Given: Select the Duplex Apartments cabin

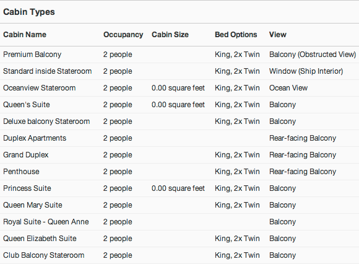Looking at the screenshot, I should coord(35,138).
